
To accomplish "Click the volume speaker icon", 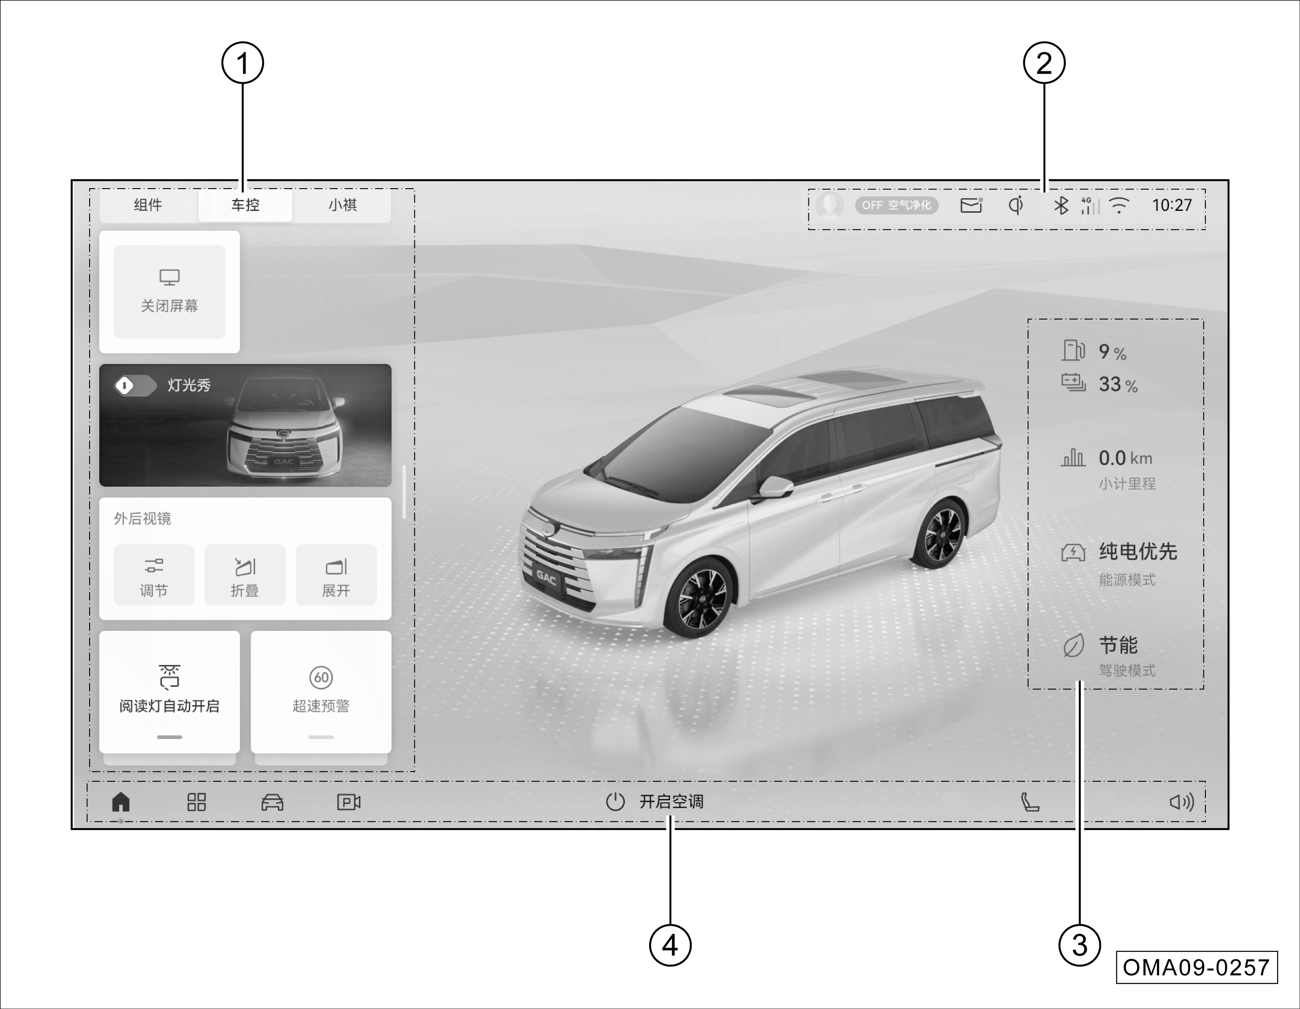I will [1182, 802].
